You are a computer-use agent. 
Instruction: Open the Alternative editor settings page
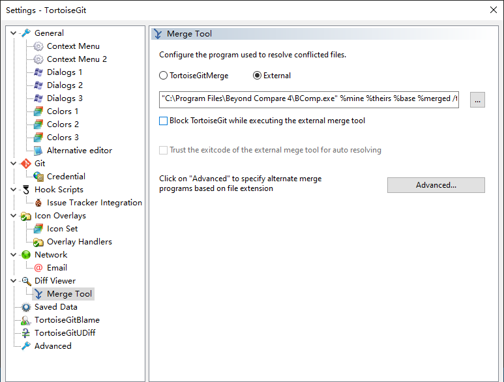(x=80, y=151)
